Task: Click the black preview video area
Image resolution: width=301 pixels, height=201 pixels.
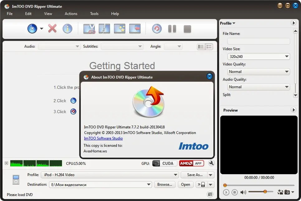Action: click(x=259, y=145)
